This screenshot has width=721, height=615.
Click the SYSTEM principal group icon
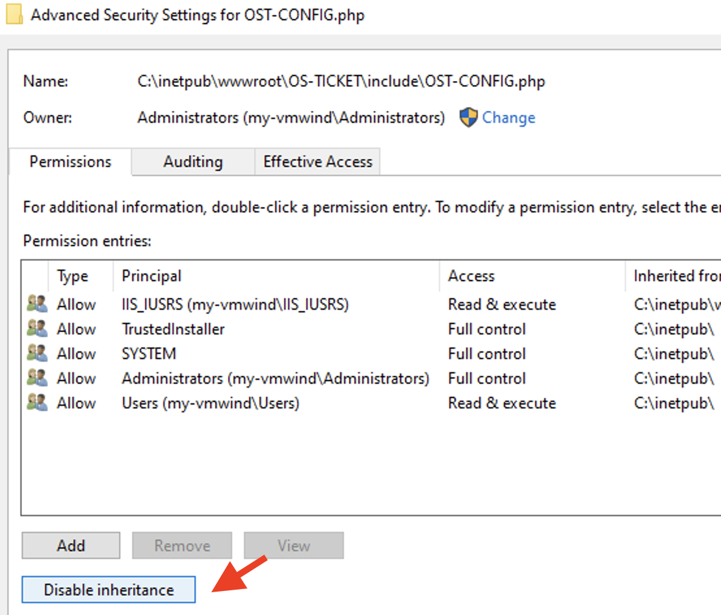(x=37, y=353)
